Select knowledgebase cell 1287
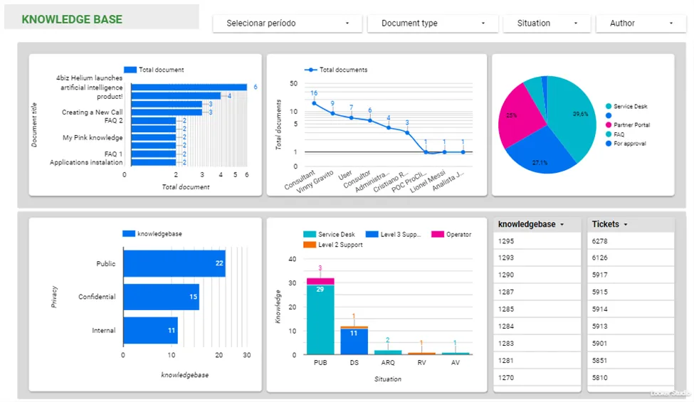 coord(537,292)
